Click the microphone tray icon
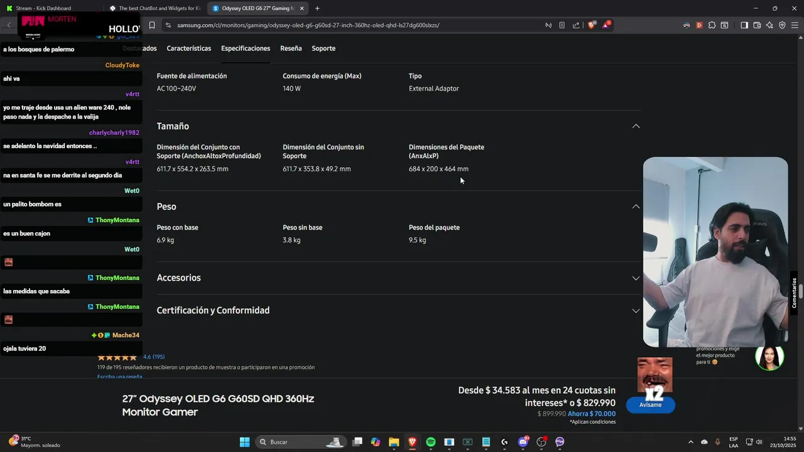 718,442
